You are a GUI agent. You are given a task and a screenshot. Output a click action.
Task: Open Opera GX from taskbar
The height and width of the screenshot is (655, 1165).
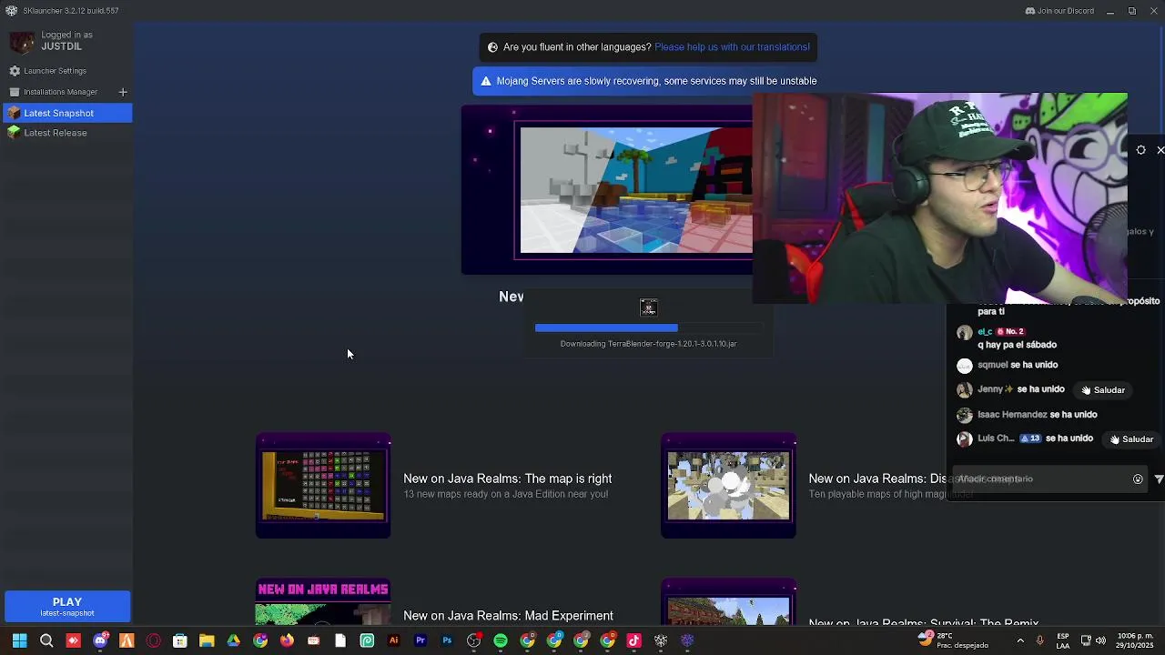click(x=153, y=640)
